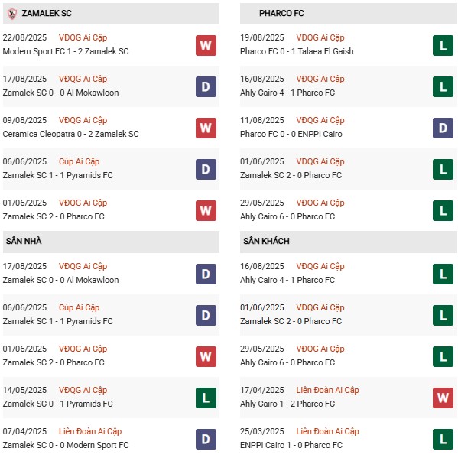Select the SÂN NHÀ section header
The width and height of the screenshot is (458, 458).
tap(111, 242)
